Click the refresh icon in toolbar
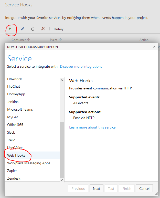The image size is (160, 198). click(x=33, y=29)
